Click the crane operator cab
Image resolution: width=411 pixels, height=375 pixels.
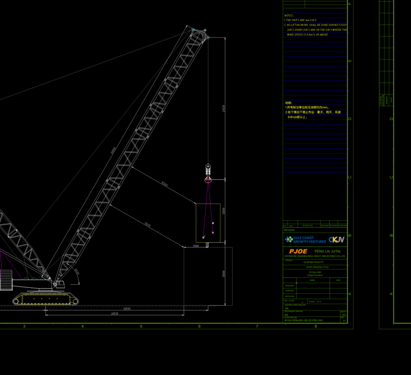(x=60, y=284)
